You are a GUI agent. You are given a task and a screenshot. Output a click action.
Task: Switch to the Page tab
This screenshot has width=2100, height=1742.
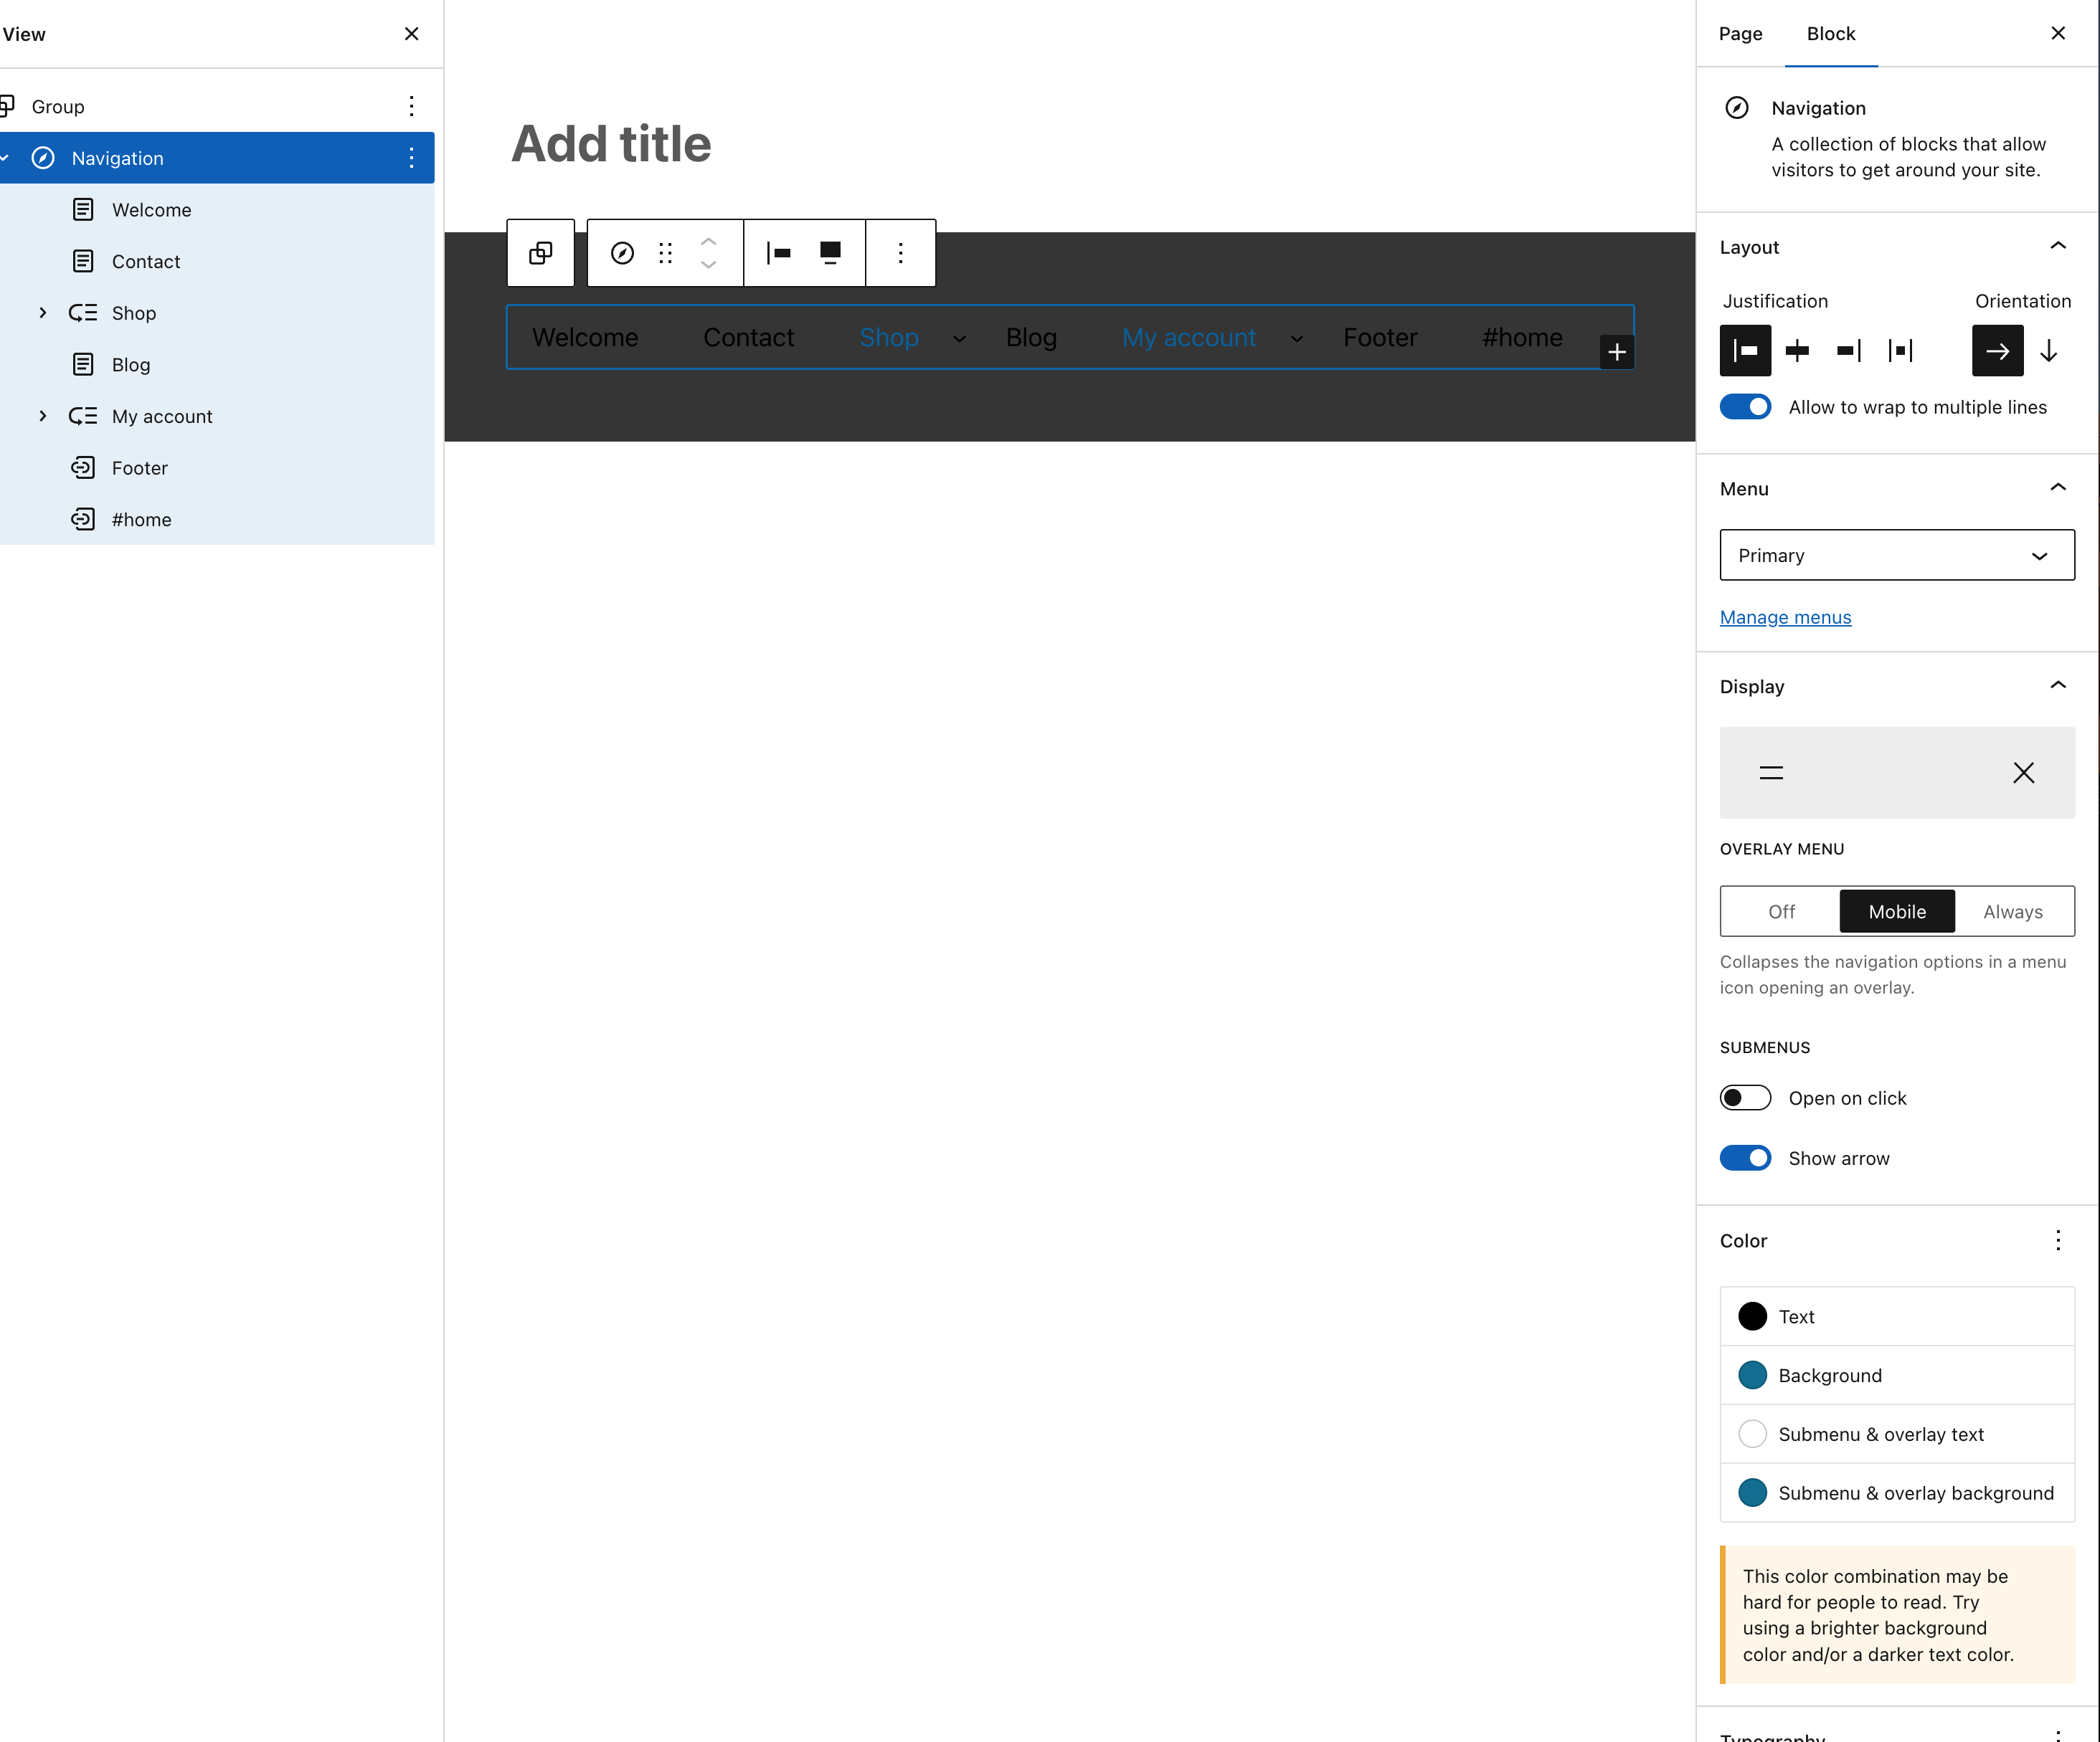tap(1739, 33)
